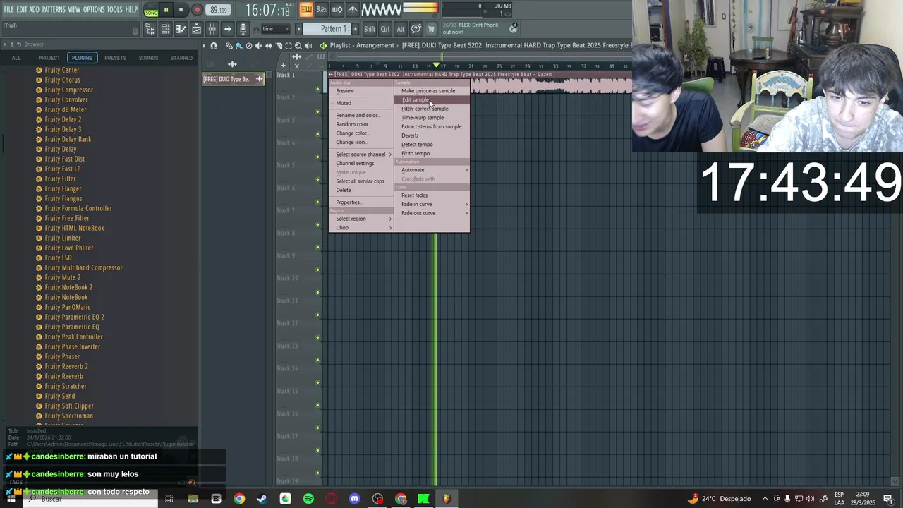Toggle the Shift typing modifier button

(x=370, y=29)
